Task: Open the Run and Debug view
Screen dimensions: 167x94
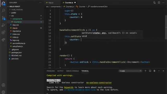Action: point(3,25)
